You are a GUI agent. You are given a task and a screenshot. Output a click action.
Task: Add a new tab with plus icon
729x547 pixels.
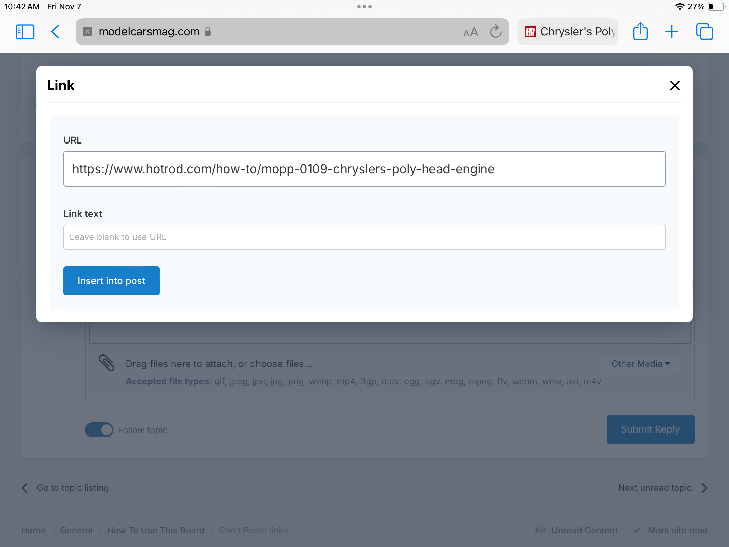[x=672, y=32]
